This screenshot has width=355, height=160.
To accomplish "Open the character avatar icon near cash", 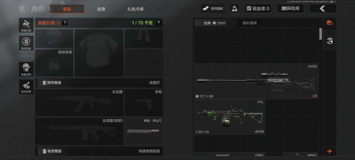I will point(235,9).
